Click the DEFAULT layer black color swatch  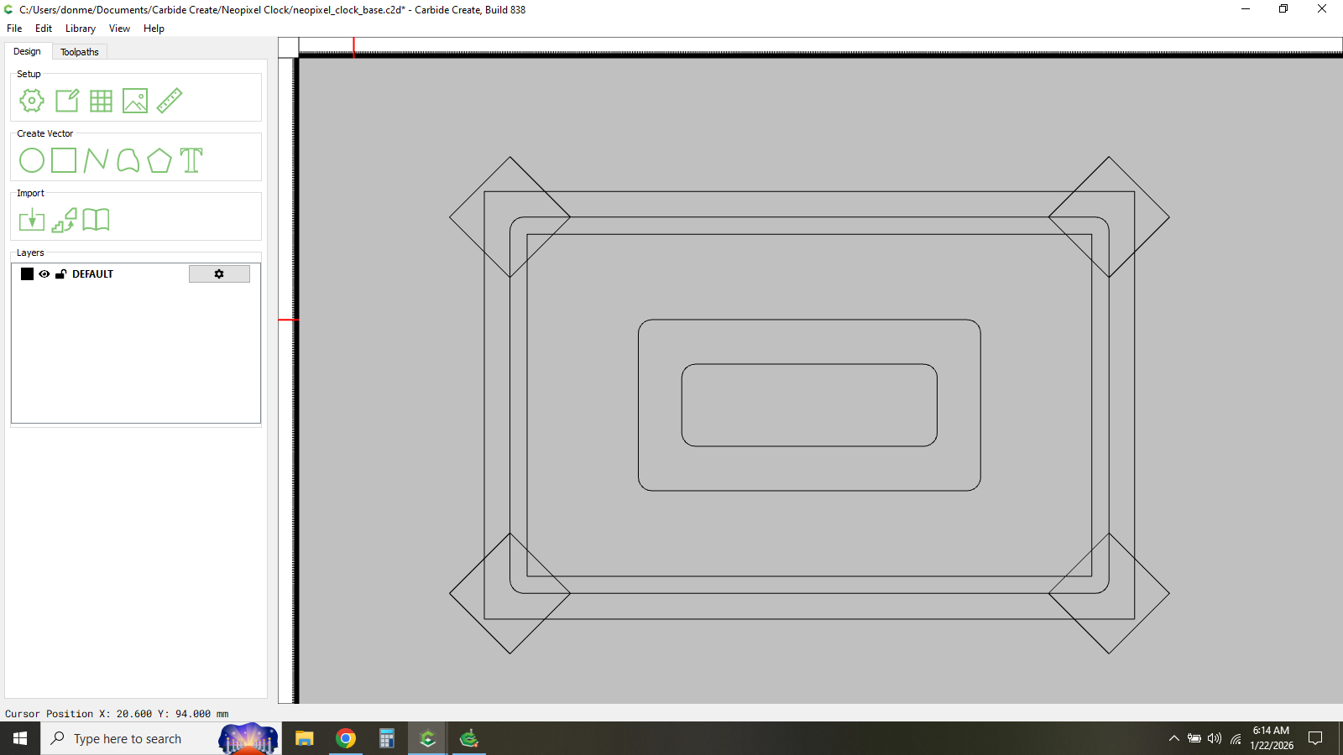pyautogui.click(x=28, y=274)
